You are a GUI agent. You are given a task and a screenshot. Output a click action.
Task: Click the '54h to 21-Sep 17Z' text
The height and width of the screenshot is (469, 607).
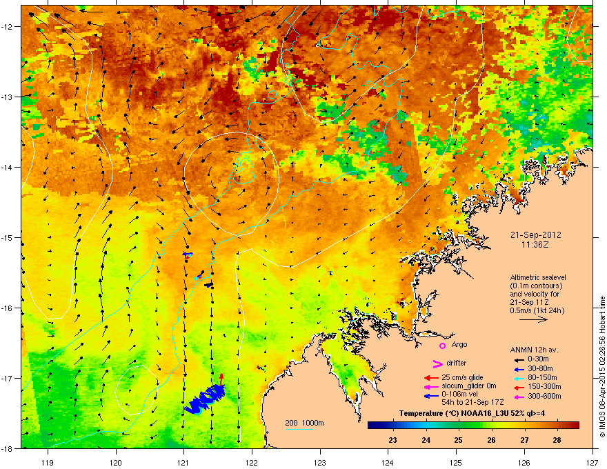(x=472, y=402)
